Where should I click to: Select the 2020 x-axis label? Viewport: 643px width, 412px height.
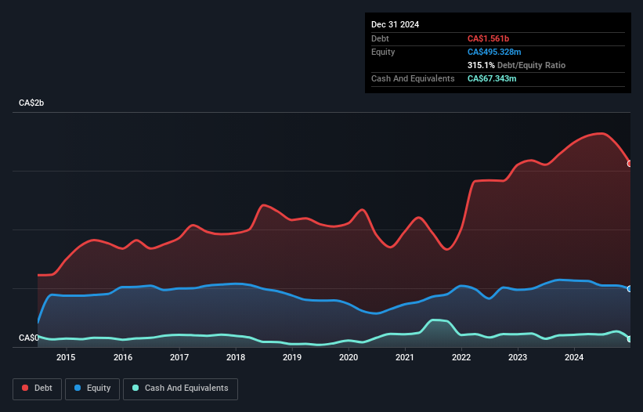[x=349, y=357]
